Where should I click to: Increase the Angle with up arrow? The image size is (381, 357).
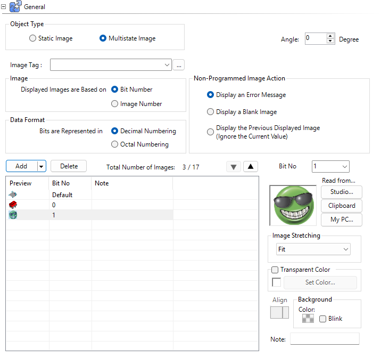pos(330,36)
